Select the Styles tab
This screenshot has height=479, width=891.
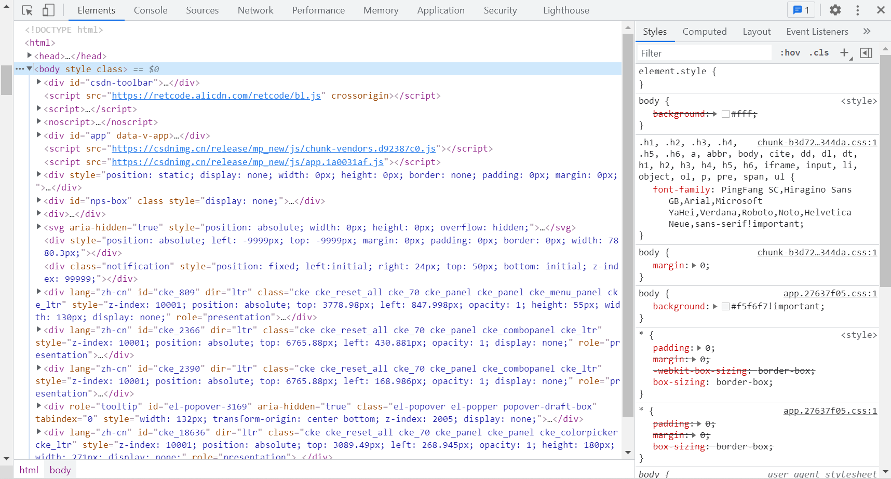(655, 32)
